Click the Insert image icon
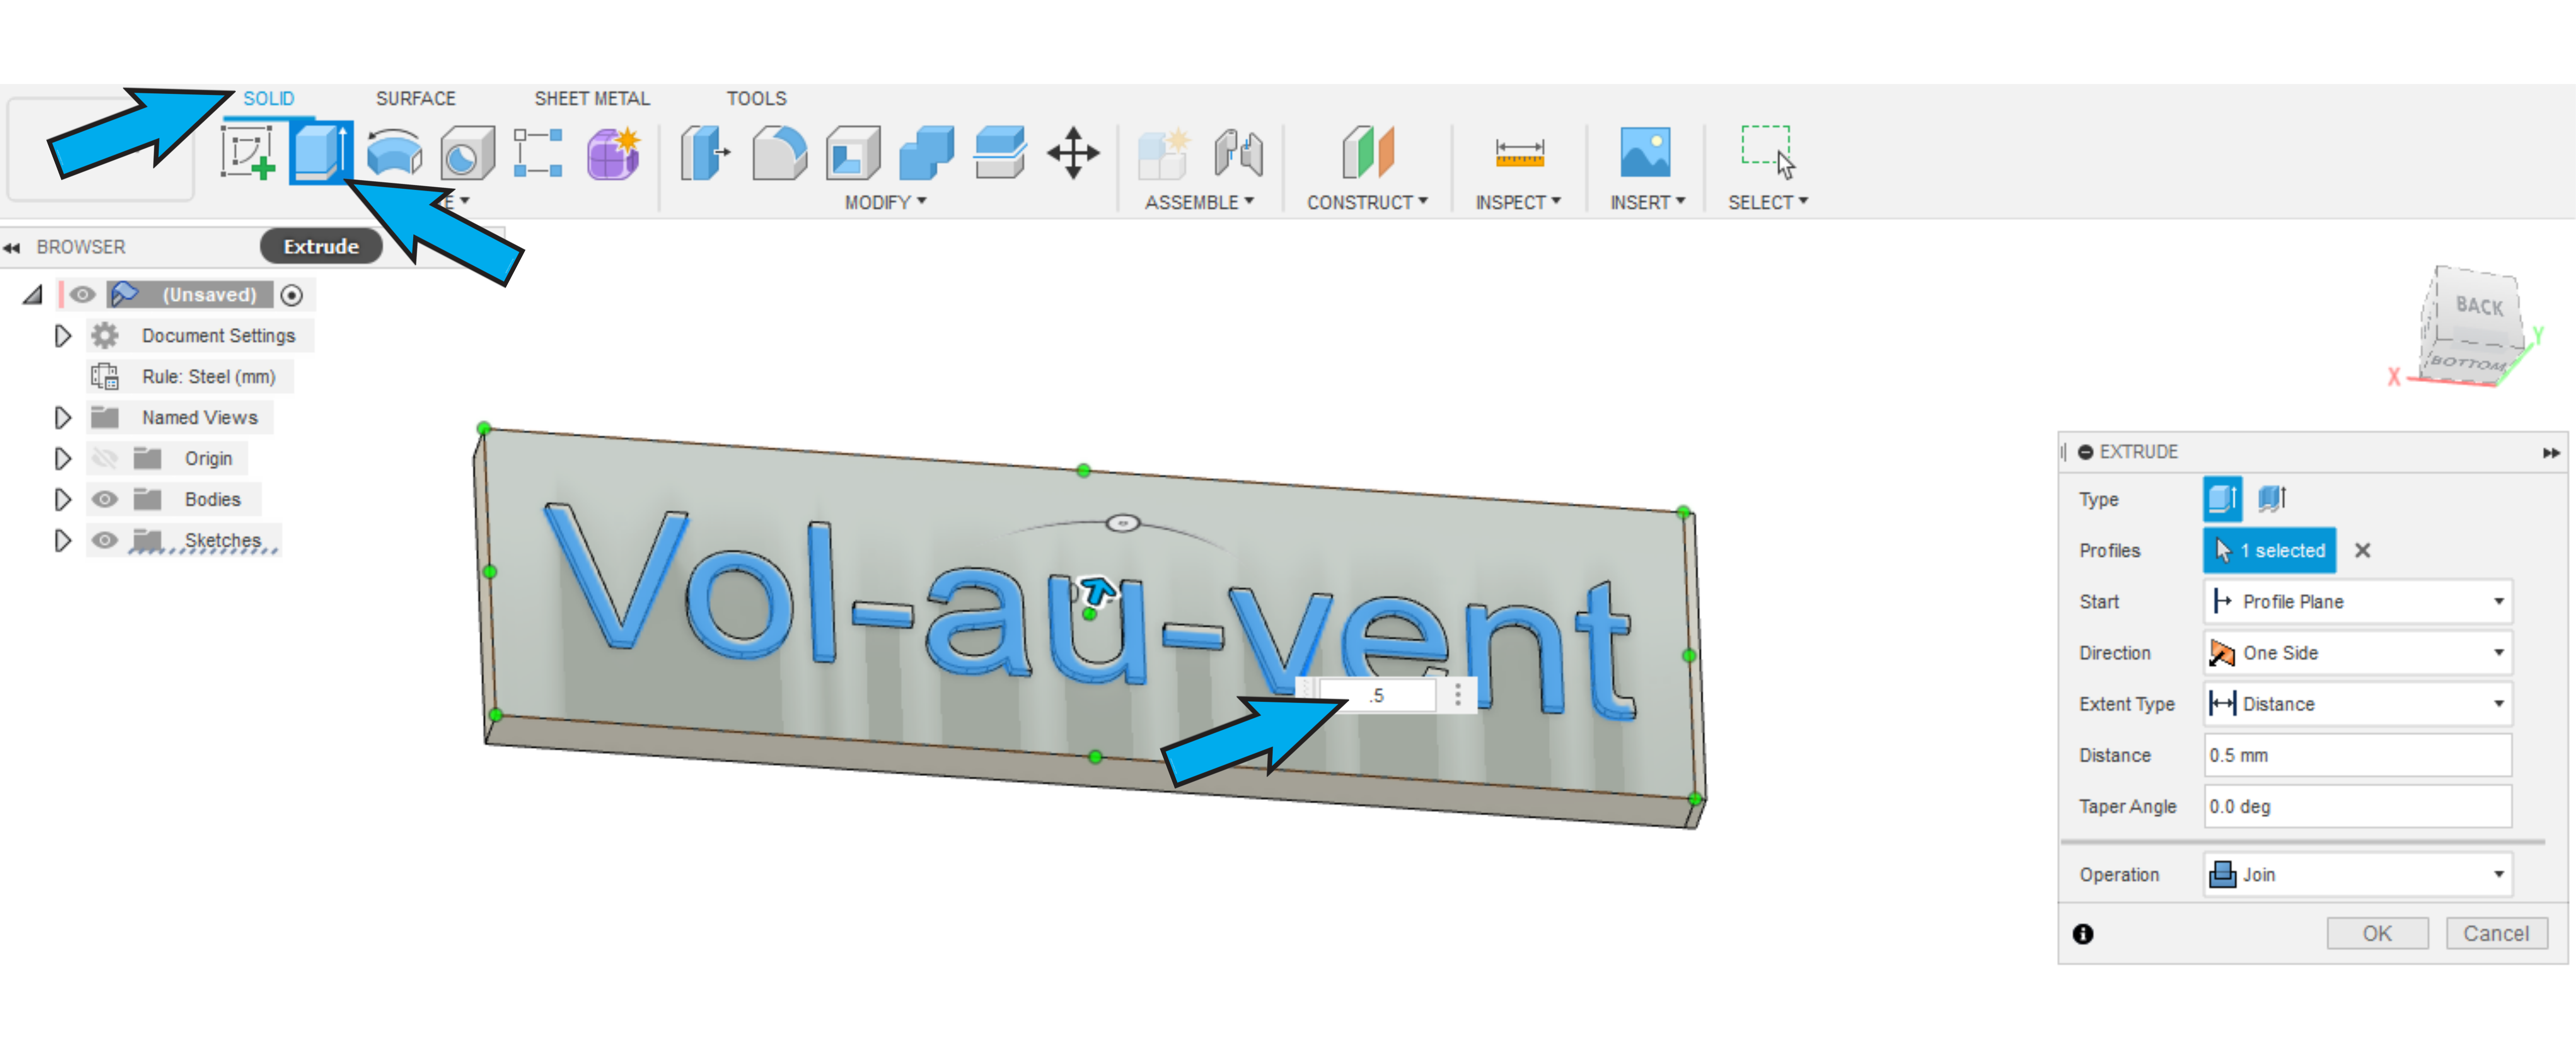The width and height of the screenshot is (2576, 1044). [x=1645, y=153]
